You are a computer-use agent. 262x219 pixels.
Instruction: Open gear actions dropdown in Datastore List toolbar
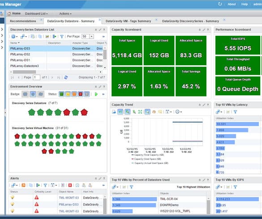point(14,36)
